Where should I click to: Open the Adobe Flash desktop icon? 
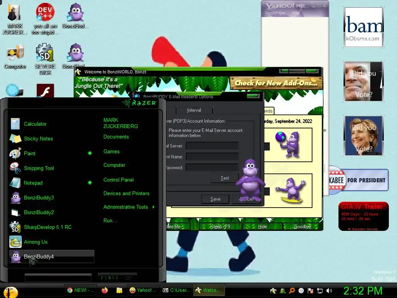pyautogui.click(x=45, y=90)
